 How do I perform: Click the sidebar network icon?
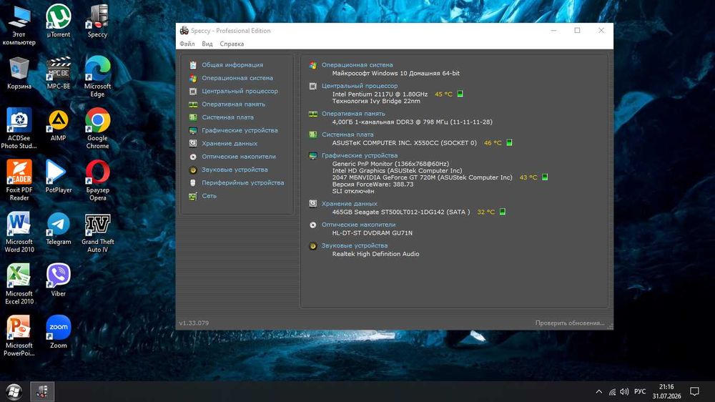pyautogui.click(x=193, y=196)
